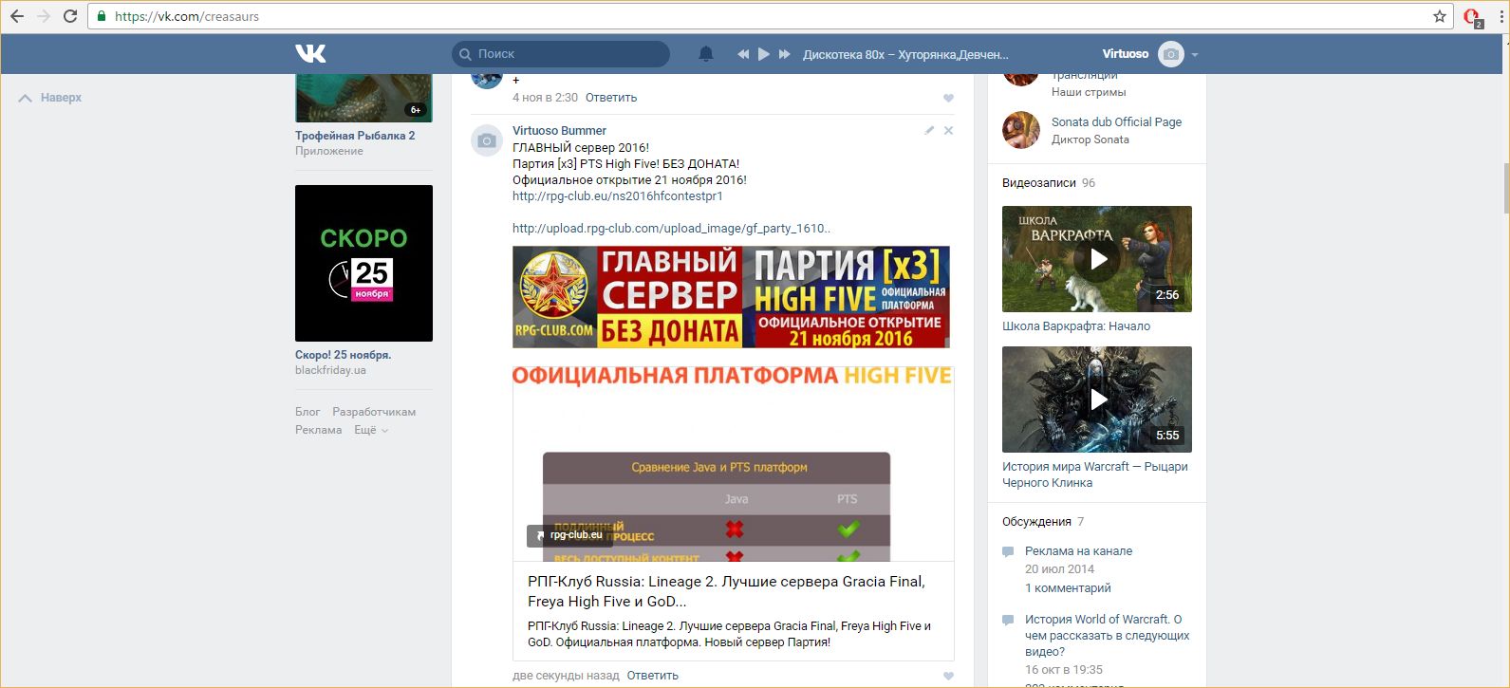This screenshot has width=1510, height=688.
Task: Click the Поиск search field
Action: (561, 54)
